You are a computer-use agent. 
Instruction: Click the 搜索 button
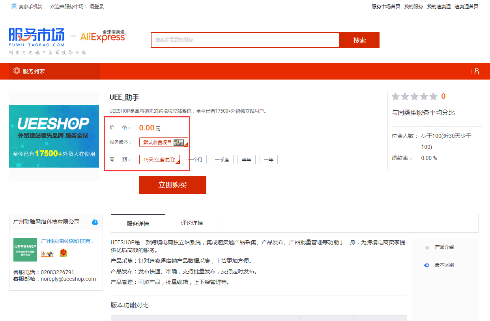(359, 40)
